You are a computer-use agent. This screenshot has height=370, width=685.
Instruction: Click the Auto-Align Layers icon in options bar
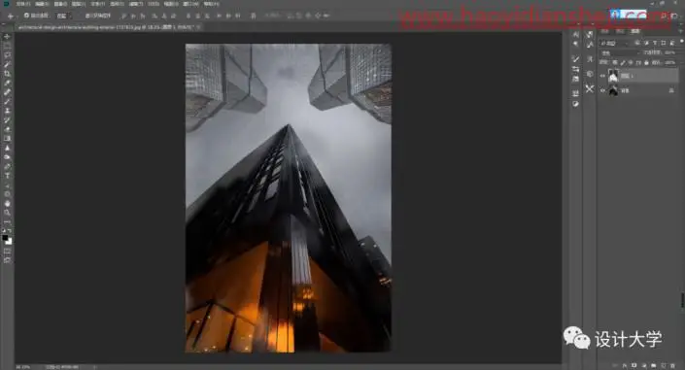point(254,16)
